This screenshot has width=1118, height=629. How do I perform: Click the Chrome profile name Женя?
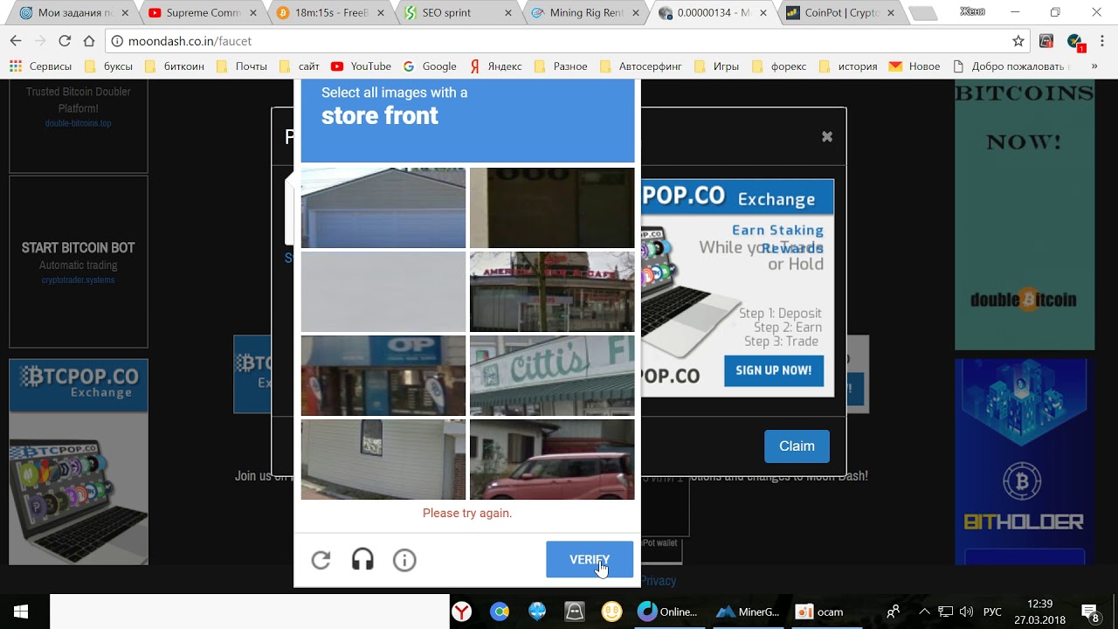coord(971,10)
